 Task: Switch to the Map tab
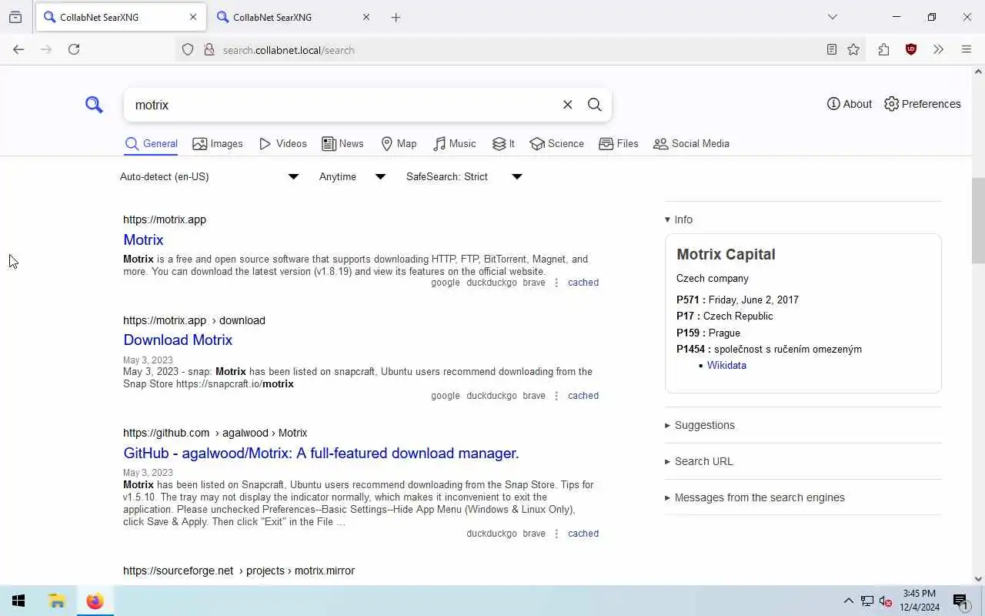[x=399, y=143]
